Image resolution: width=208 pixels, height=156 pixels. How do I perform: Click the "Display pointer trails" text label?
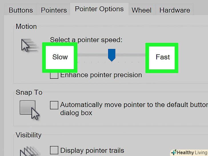(92, 150)
